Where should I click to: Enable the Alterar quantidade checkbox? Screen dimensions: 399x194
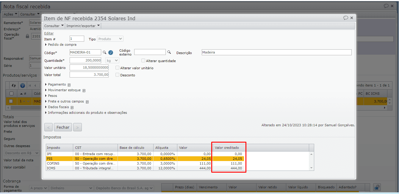click(143, 61)
